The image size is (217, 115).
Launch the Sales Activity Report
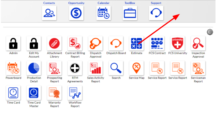point(96,68)
